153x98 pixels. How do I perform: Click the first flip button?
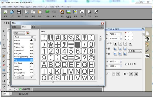point(131,74)
